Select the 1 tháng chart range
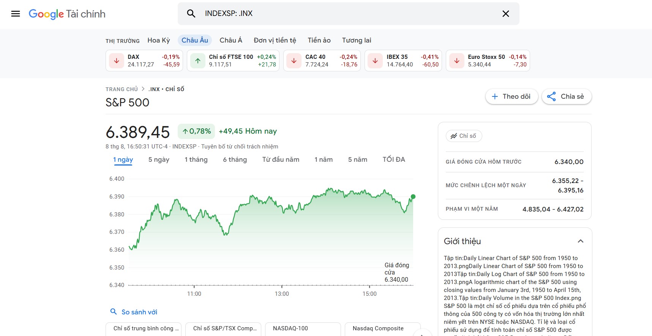 pos(196,160)
